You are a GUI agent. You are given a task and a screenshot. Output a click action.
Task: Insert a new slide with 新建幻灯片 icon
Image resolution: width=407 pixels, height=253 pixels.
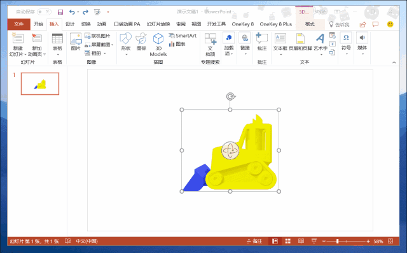point(18,38)
